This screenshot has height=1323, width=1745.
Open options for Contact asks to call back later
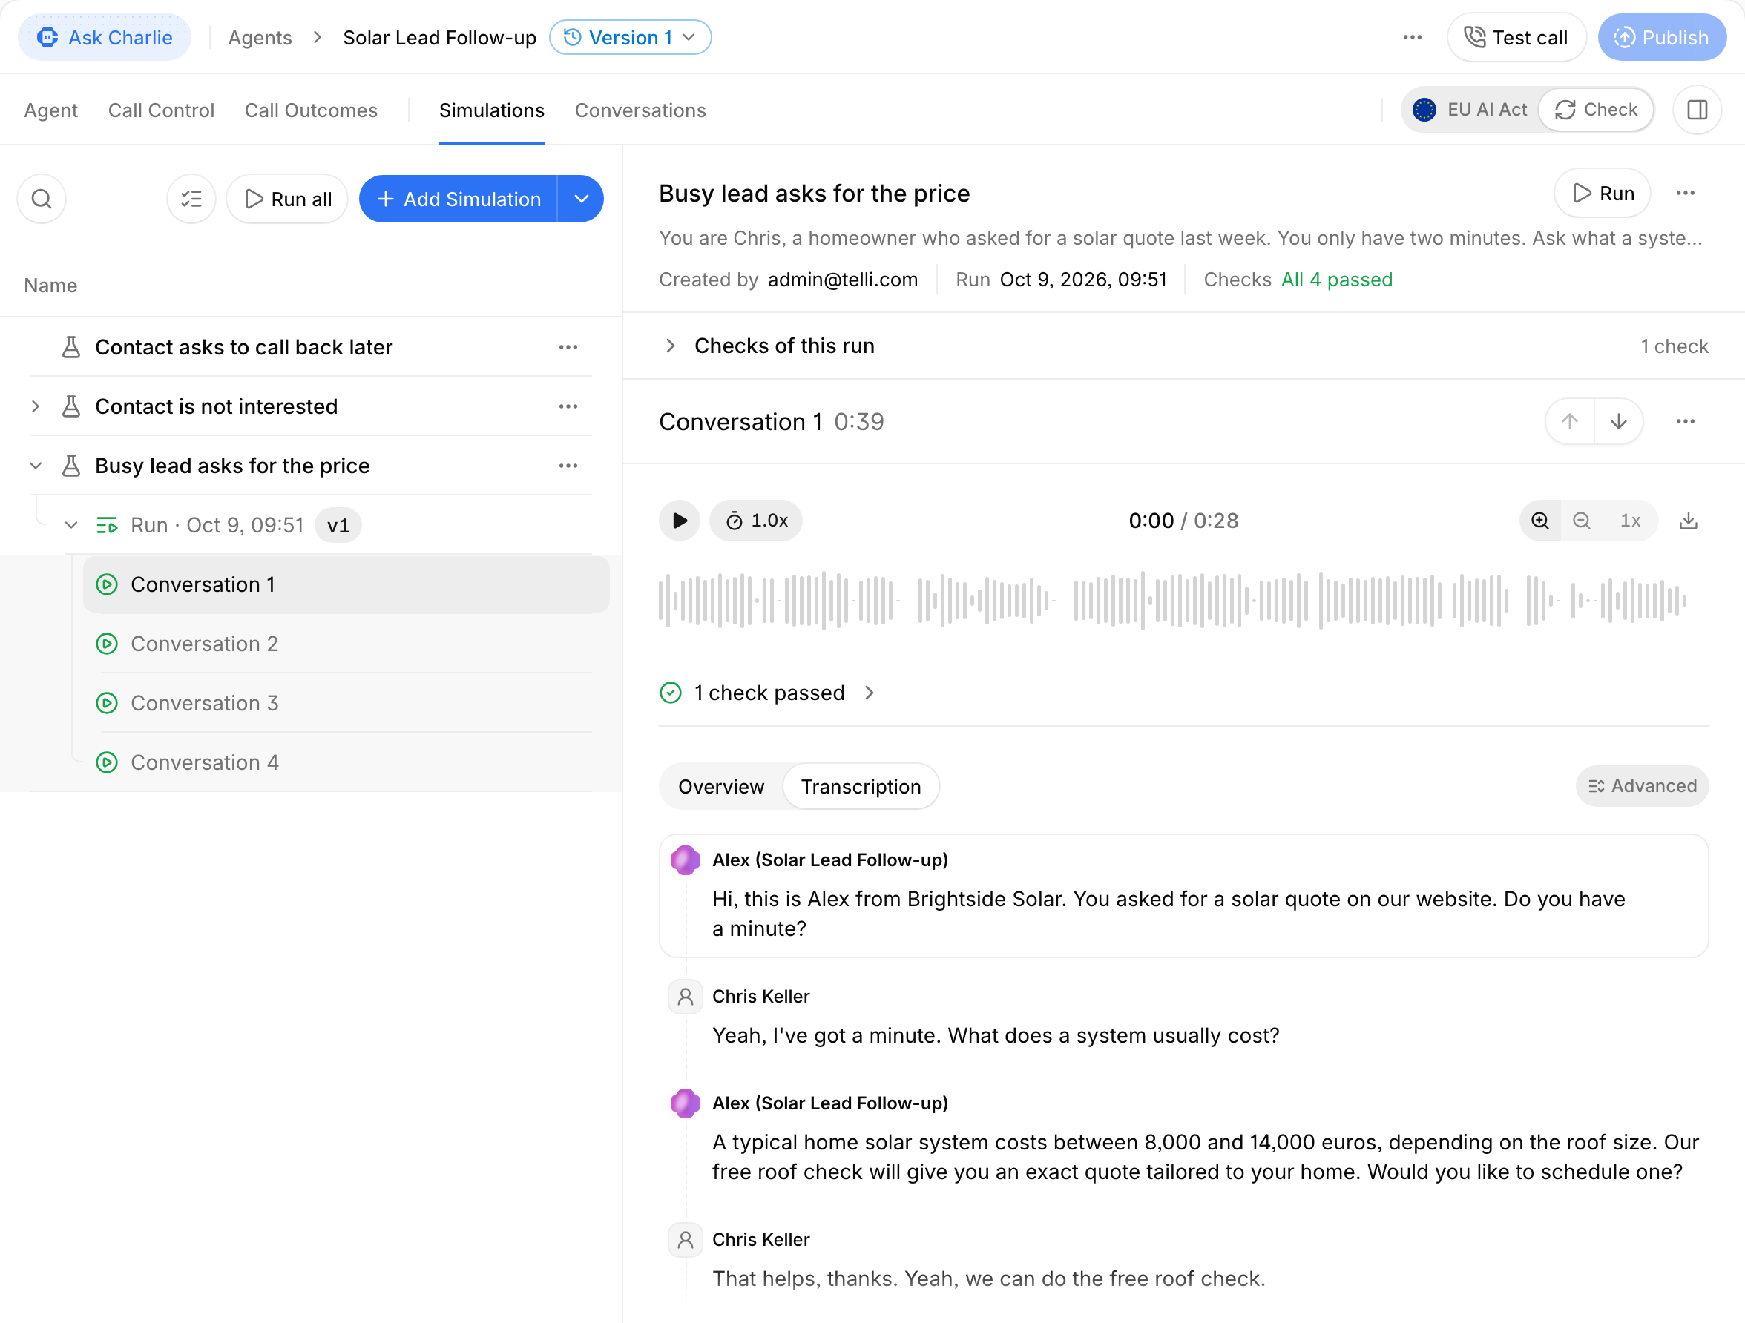(x=568, y=347)
